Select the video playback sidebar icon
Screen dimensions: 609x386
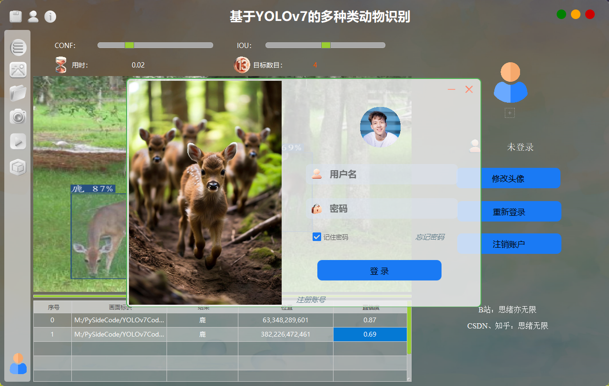click(18, 142)
